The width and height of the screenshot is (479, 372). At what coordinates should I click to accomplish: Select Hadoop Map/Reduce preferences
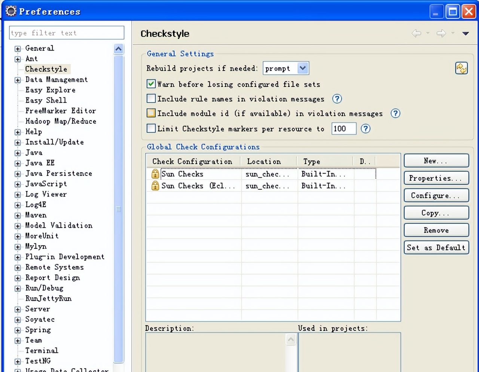(x=61, y=121)
